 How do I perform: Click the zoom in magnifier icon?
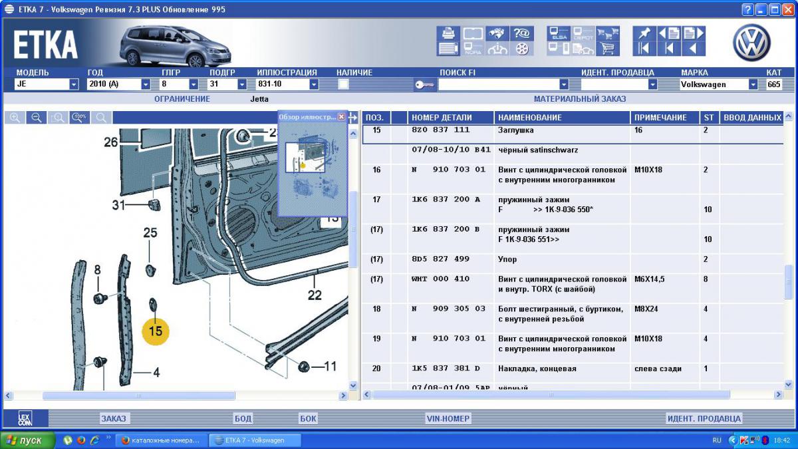15,118
